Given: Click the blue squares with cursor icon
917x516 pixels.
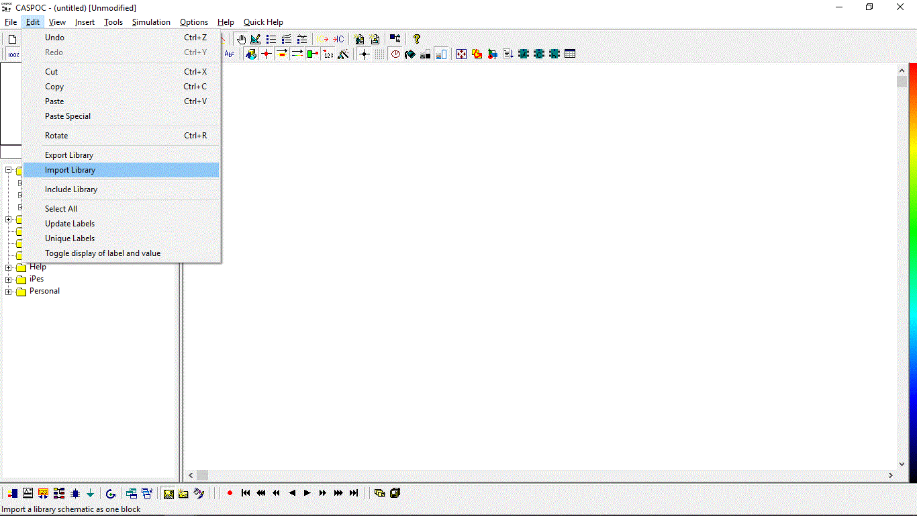Looking at the screenshot, I should tap(395, 39).
